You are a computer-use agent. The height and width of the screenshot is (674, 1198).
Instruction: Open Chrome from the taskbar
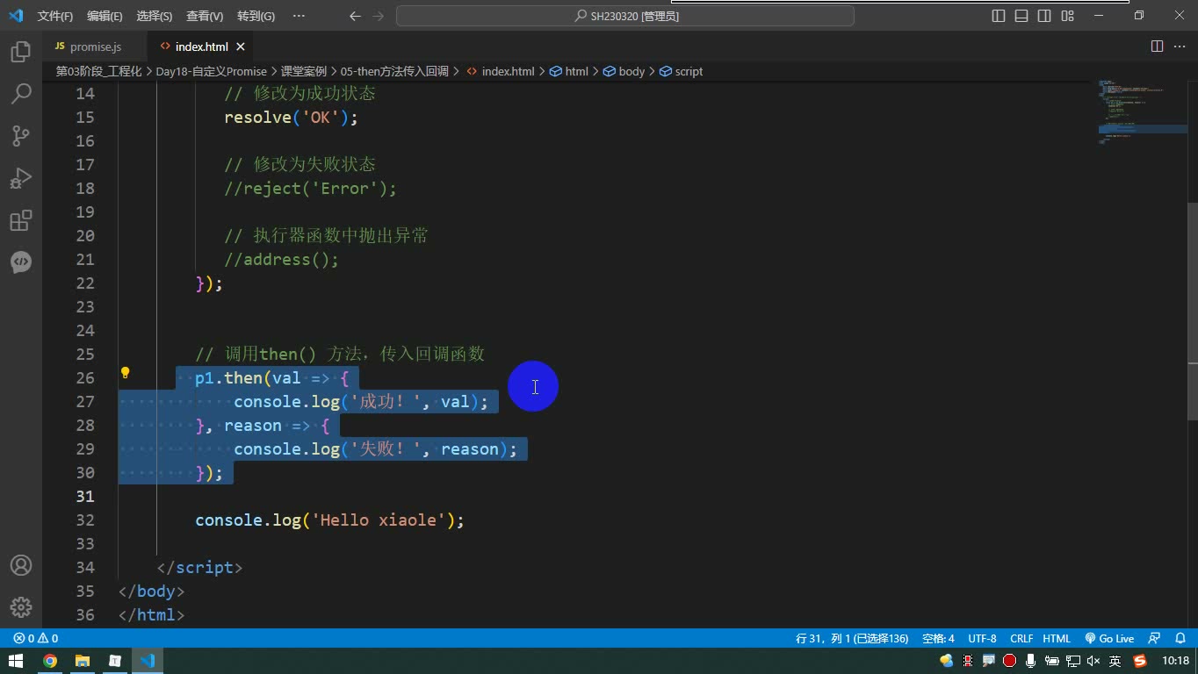pos(50,661)
